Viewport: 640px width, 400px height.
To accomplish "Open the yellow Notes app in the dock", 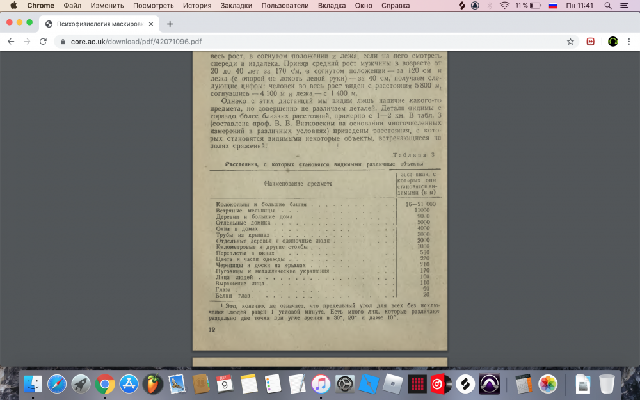I will pos(248,384).
